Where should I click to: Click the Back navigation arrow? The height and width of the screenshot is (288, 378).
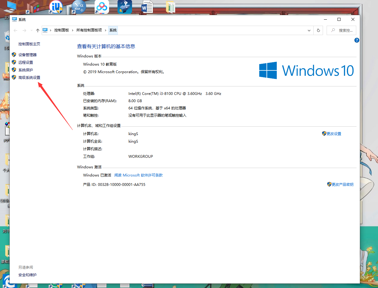point(16,31)
